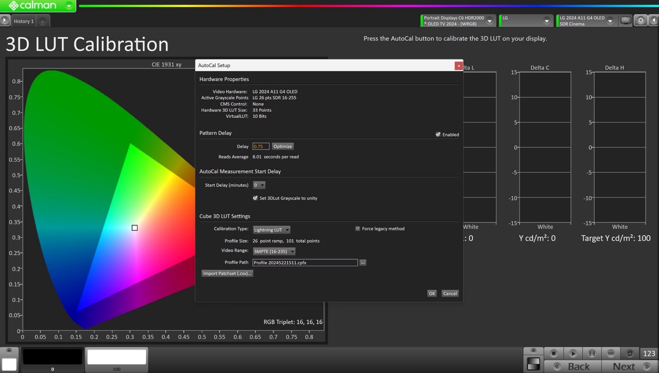Click the '26 point ramp, 101 total points' text
659x373 pixels.
[286, 241]
